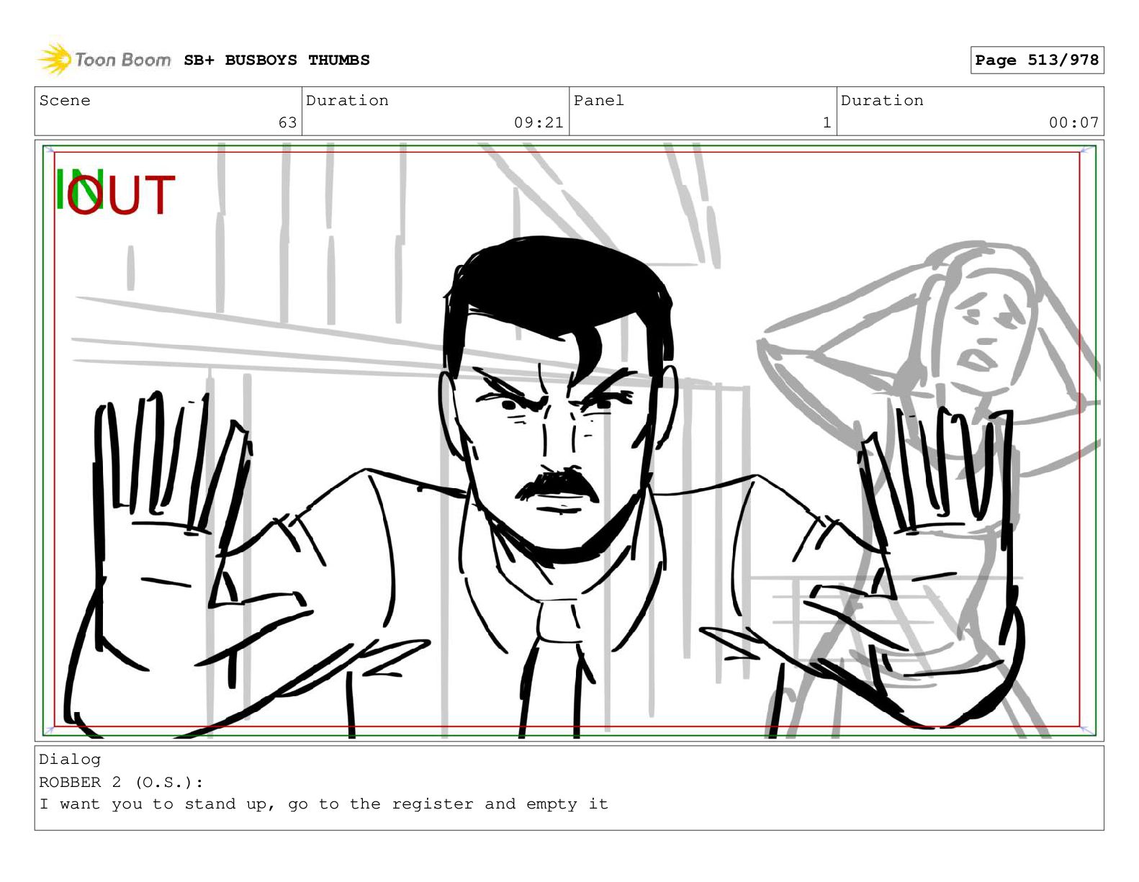Select the scene number 63
This screenshot has width=1139, height=882.
287,123
